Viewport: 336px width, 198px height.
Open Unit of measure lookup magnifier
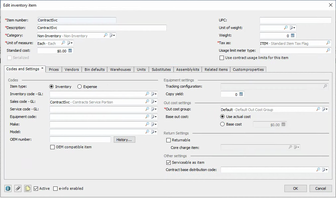coord(63,43)
